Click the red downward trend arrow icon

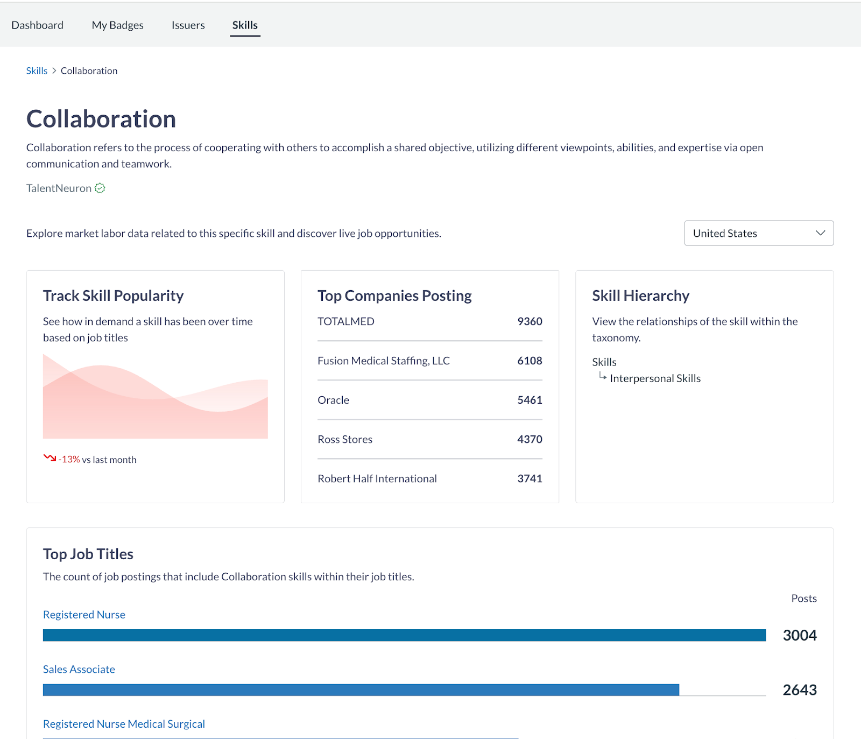49,458
